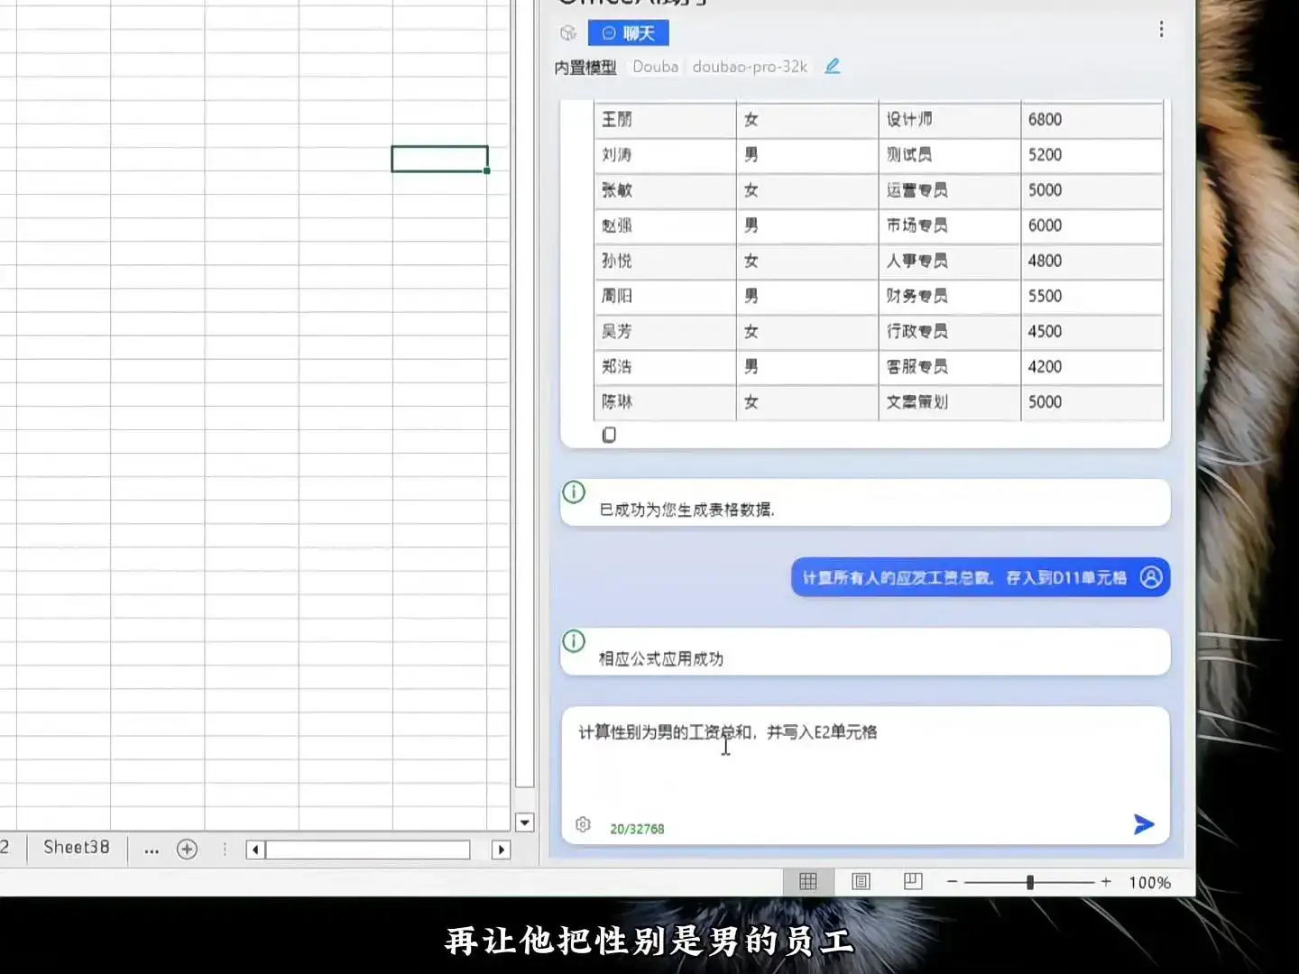Open the AI assistant settings gear
The width and height of the screenshot is (1299, 974).
pyautogui.click(x=583, y=824)
